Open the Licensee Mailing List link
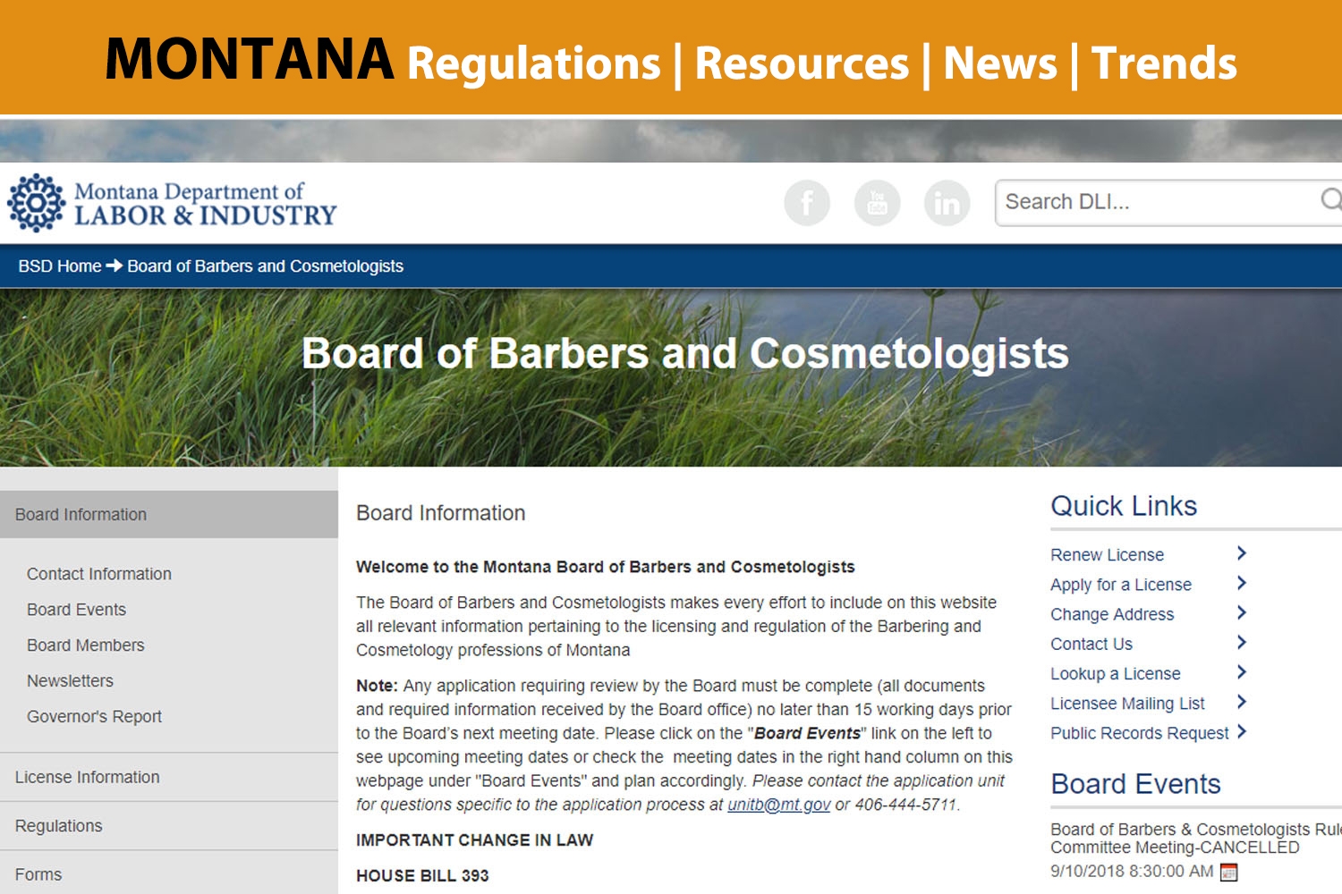This screenshot has width=1342, height=894. tap(1127, 704)
